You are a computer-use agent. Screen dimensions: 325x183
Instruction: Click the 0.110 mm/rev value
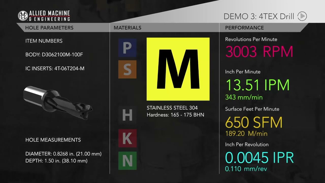[246, 169]
